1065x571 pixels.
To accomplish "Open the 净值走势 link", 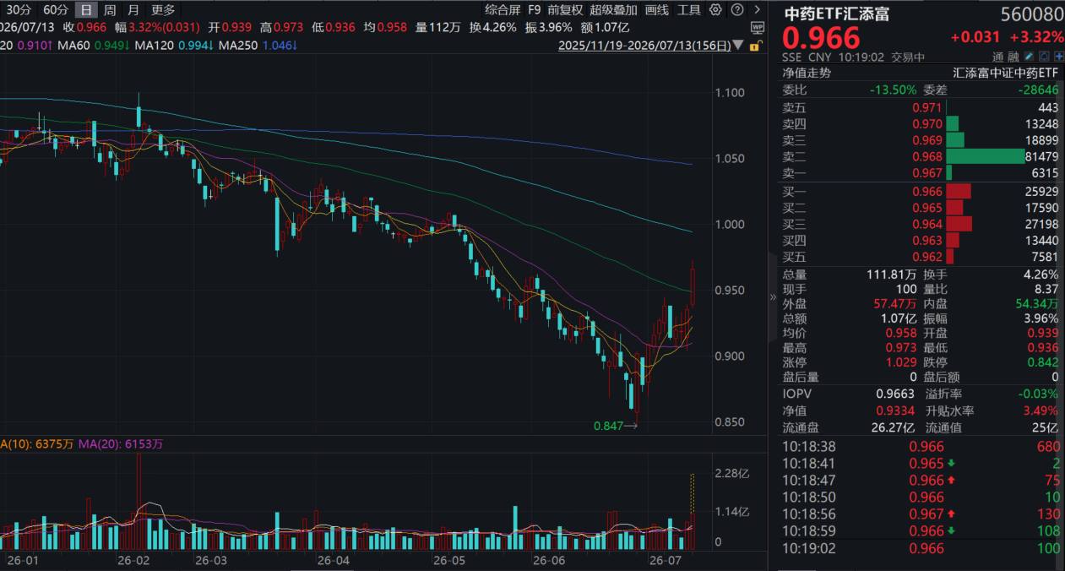I will (807, 73).
